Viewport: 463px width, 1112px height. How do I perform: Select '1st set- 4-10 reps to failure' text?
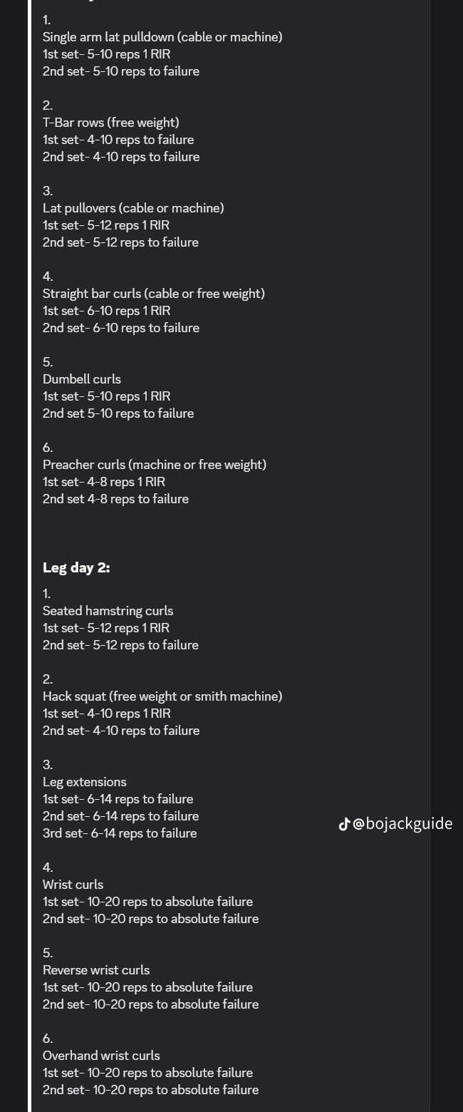118,140
